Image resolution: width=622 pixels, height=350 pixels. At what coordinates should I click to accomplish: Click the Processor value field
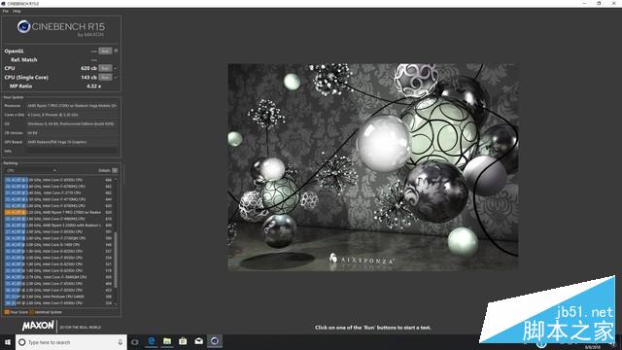click(72, 106)
